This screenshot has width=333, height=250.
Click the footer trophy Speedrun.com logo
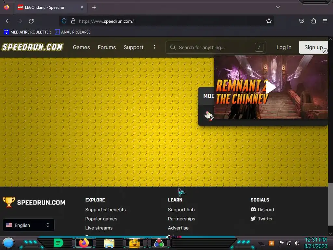(x=34, y=202)
